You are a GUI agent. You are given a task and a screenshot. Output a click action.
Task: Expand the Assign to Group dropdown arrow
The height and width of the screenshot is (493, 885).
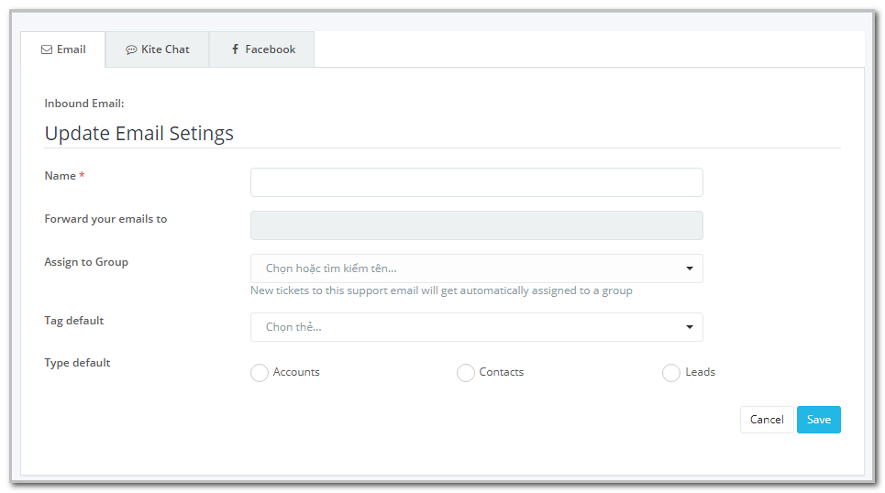coord(689,268)
